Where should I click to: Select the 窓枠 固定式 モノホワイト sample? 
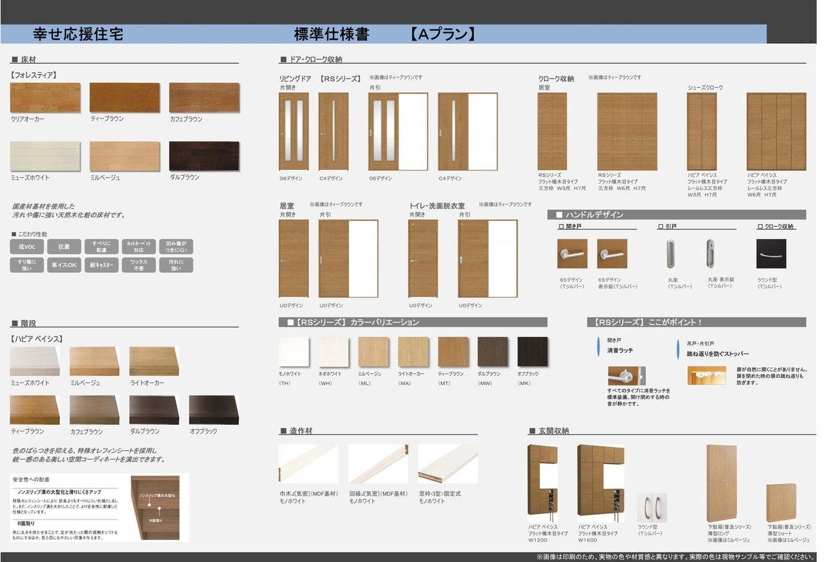448,464
